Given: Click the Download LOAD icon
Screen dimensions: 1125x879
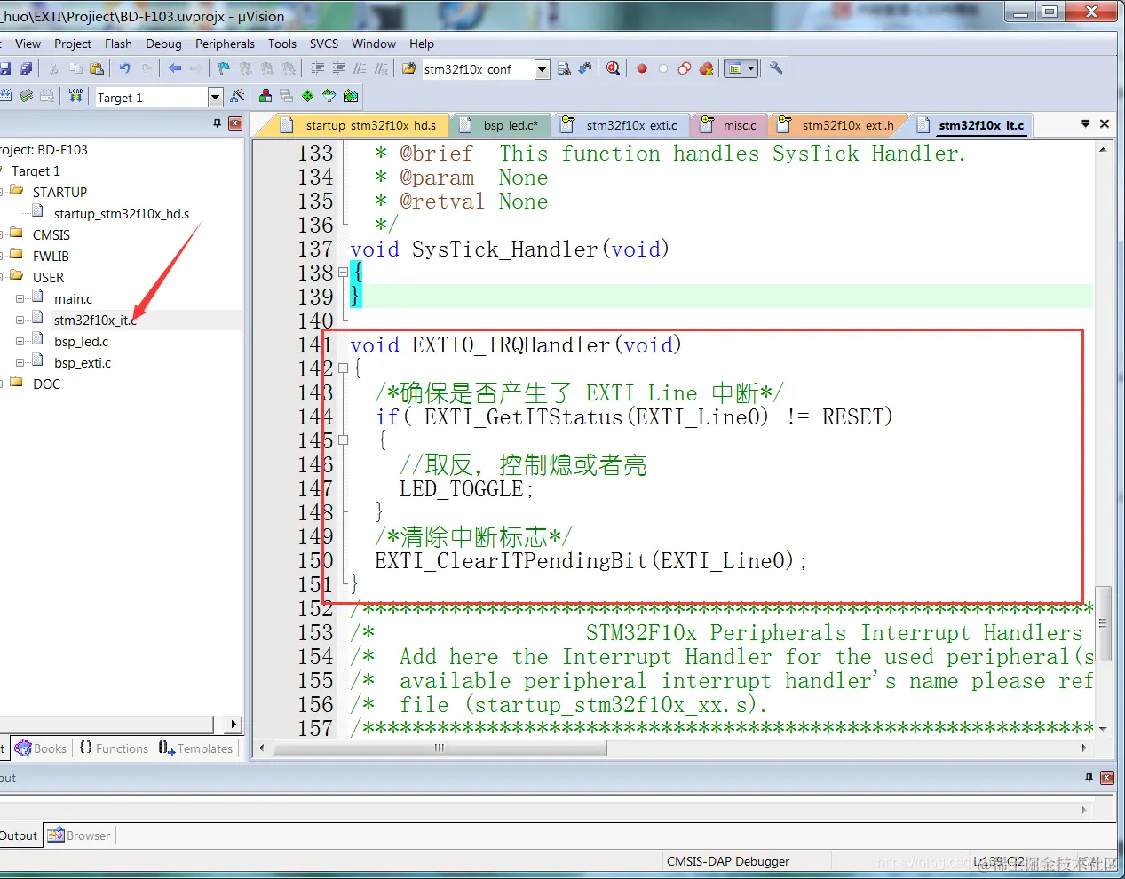Looking at the screenshot, I should [75, 96].
